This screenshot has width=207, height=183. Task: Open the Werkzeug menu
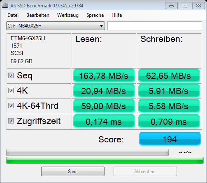[x=68, y=15]
